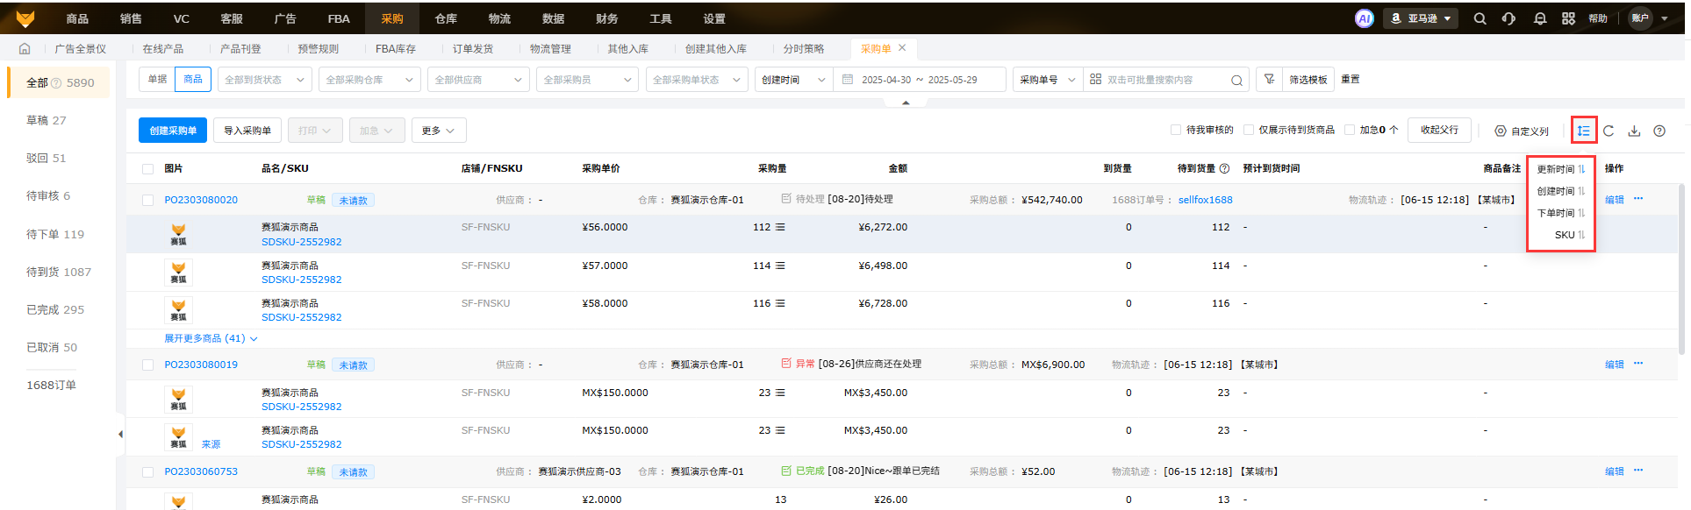Open customer support headset icon

(x=1508, y=18)
